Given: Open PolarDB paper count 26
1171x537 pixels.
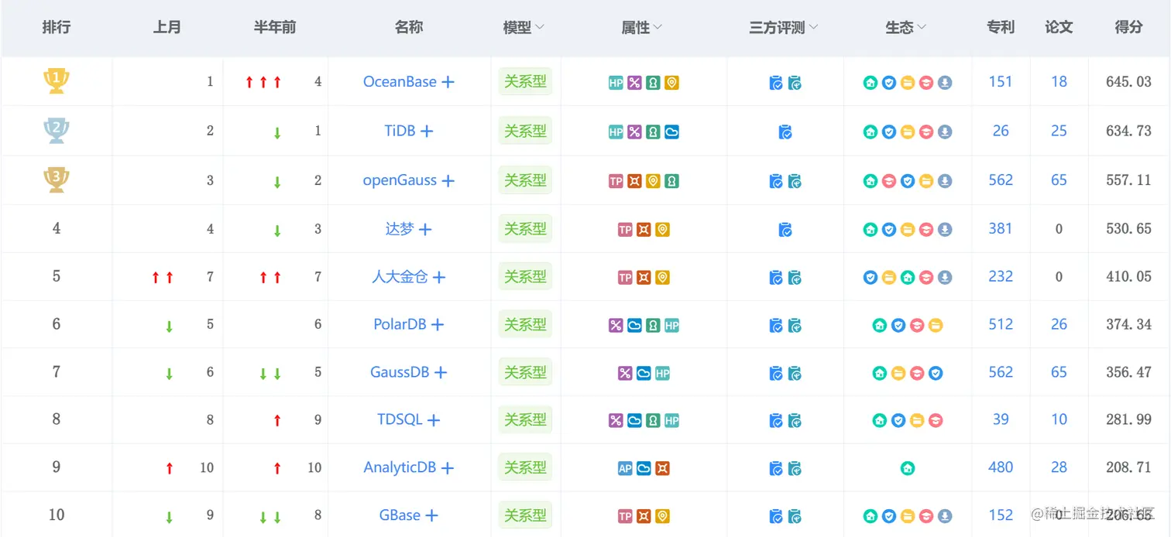Looking at the screenshot, I should (1059, 325).
